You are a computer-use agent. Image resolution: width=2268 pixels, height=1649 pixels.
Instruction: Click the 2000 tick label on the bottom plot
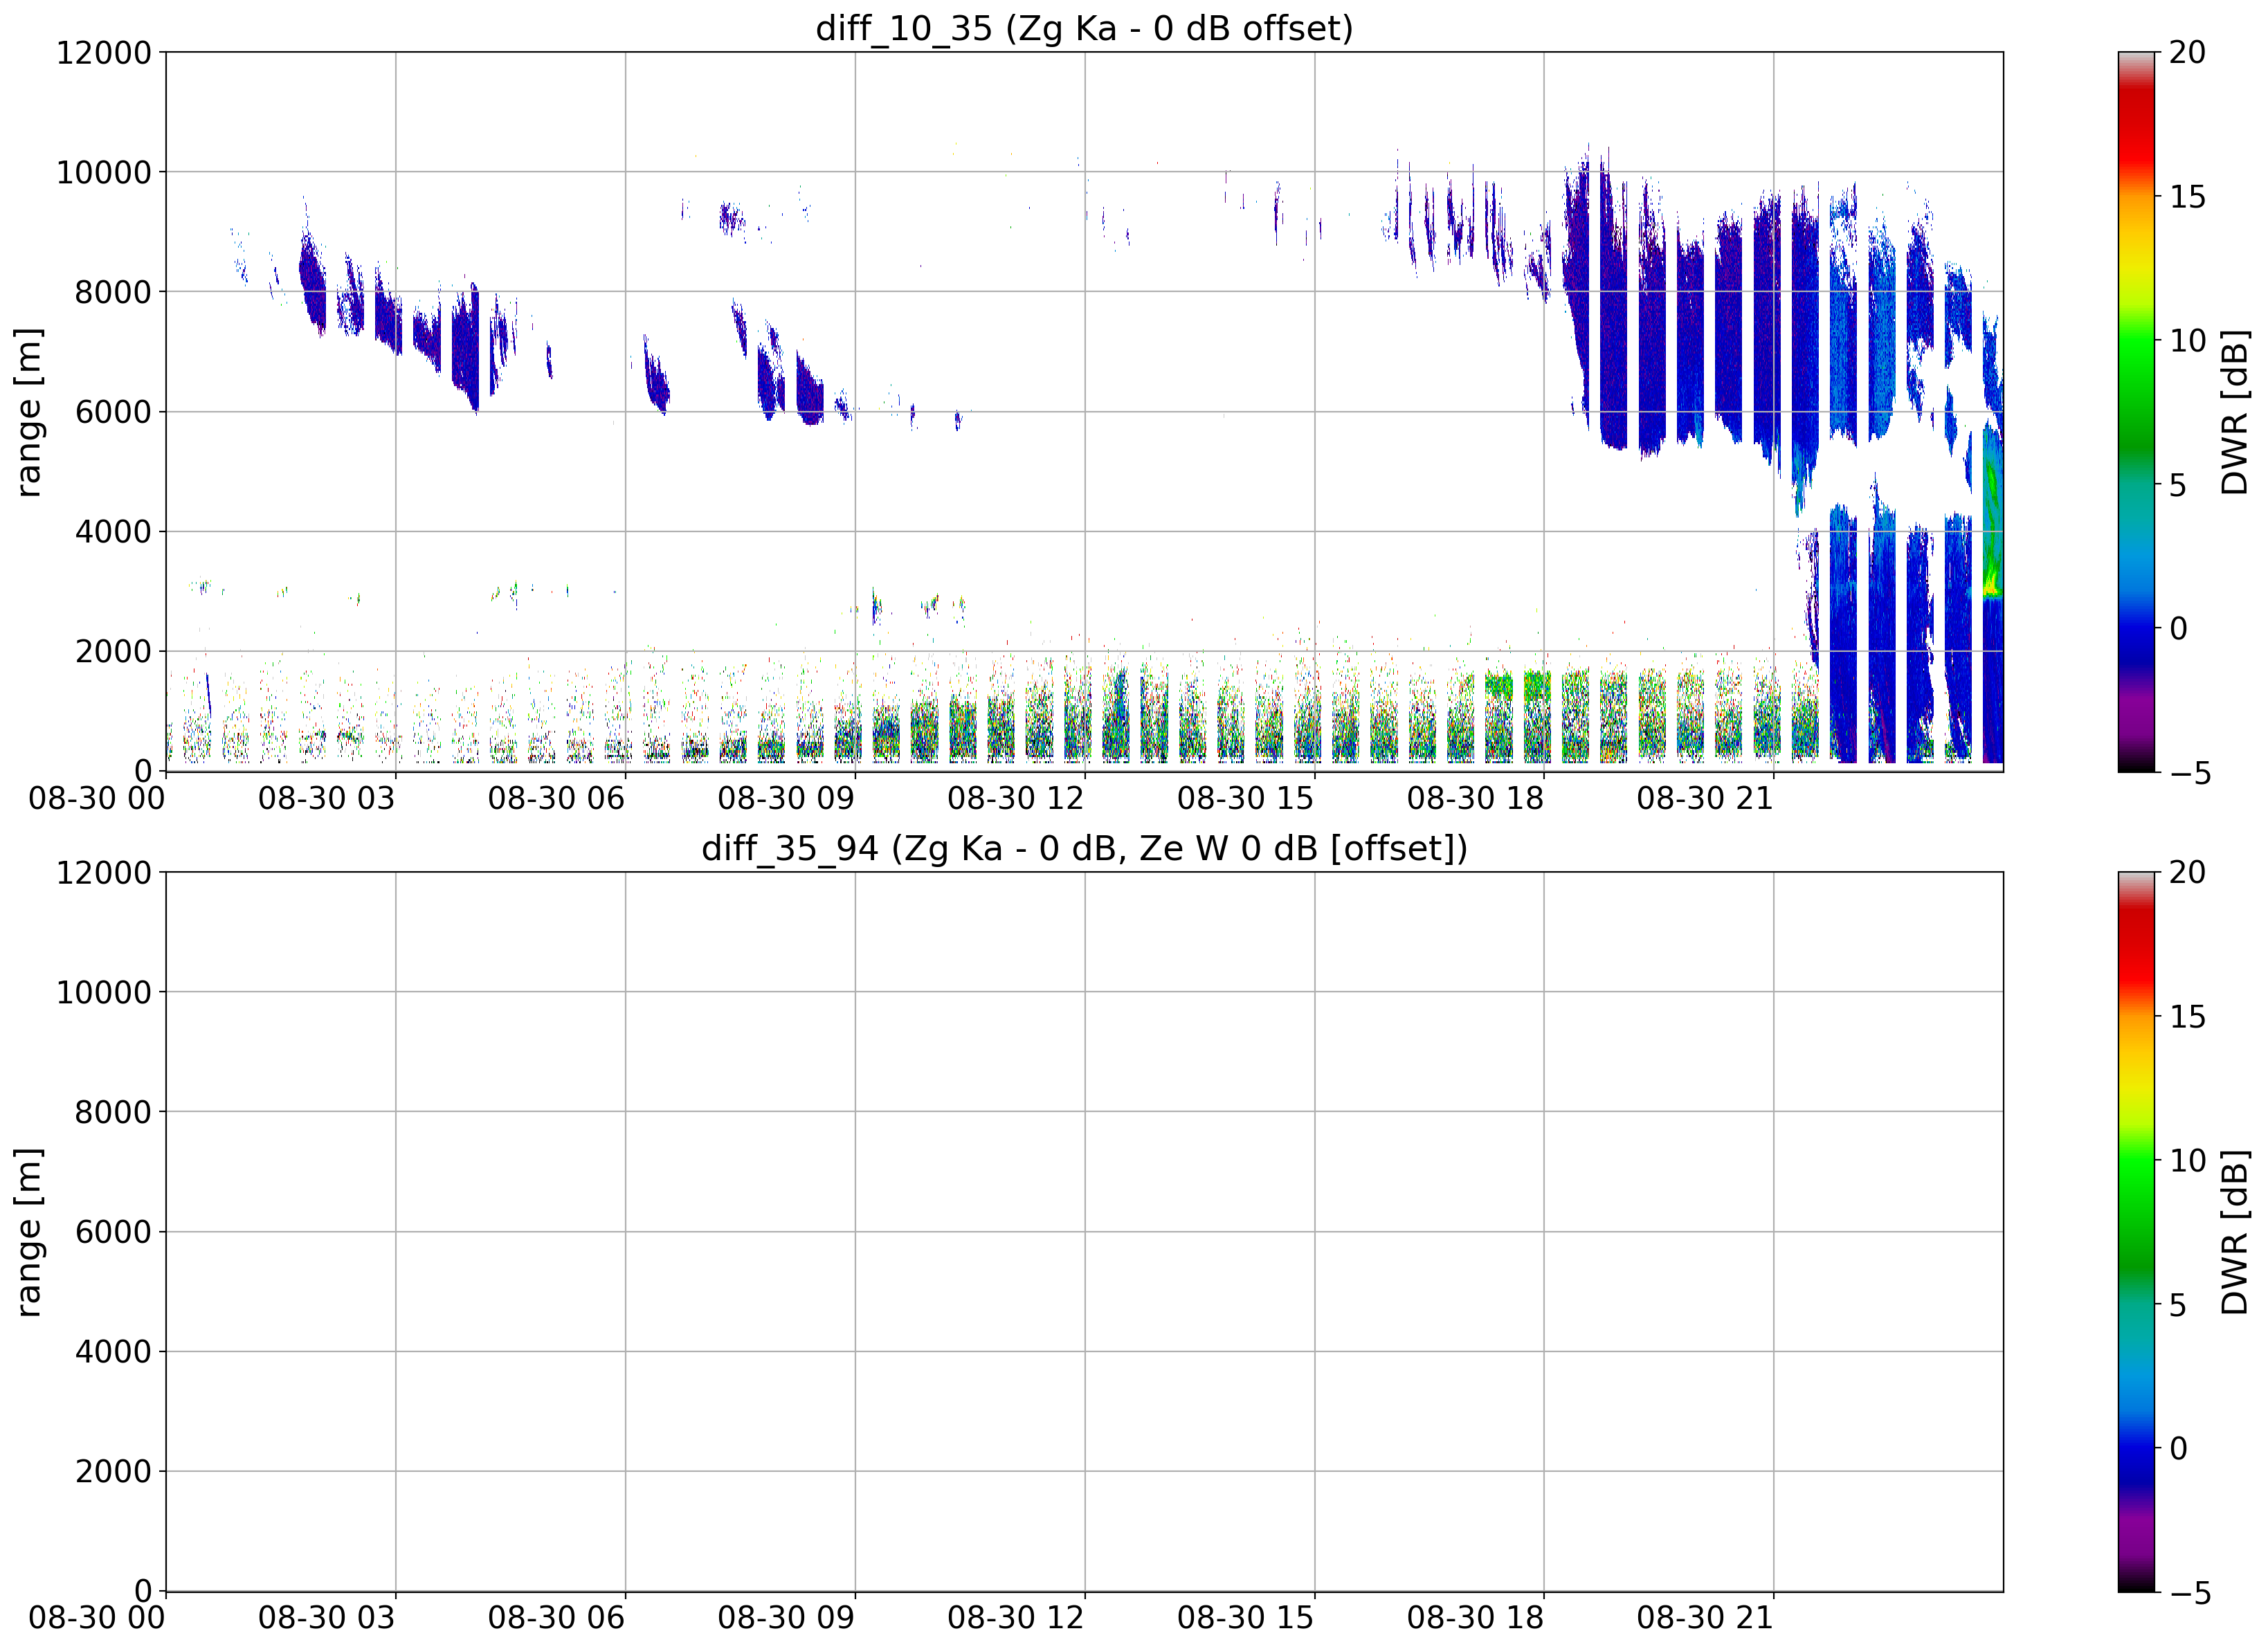click(113, 1472)
